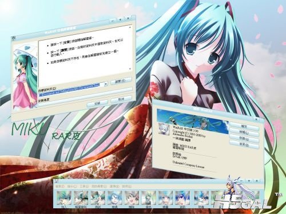The width and height of the screenshot is (286, 214).
Task: Open the Favorites (我的最愛) menu
Action: click(99, 187)
